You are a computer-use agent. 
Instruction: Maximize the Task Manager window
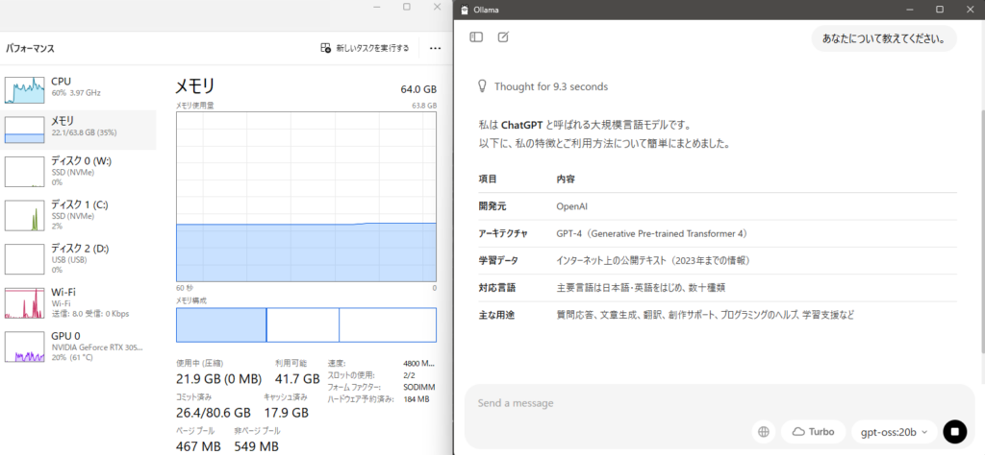point(407,7)
